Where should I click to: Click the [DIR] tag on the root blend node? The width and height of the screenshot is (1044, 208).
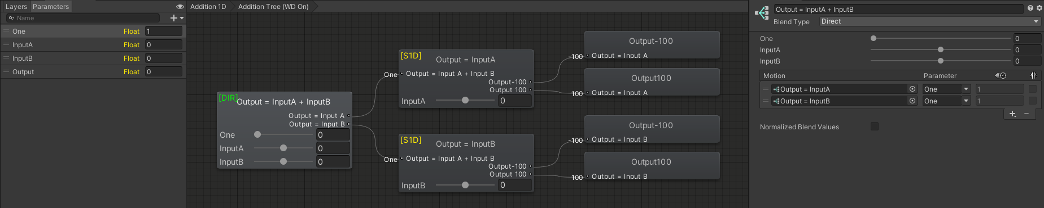[228, 98]
